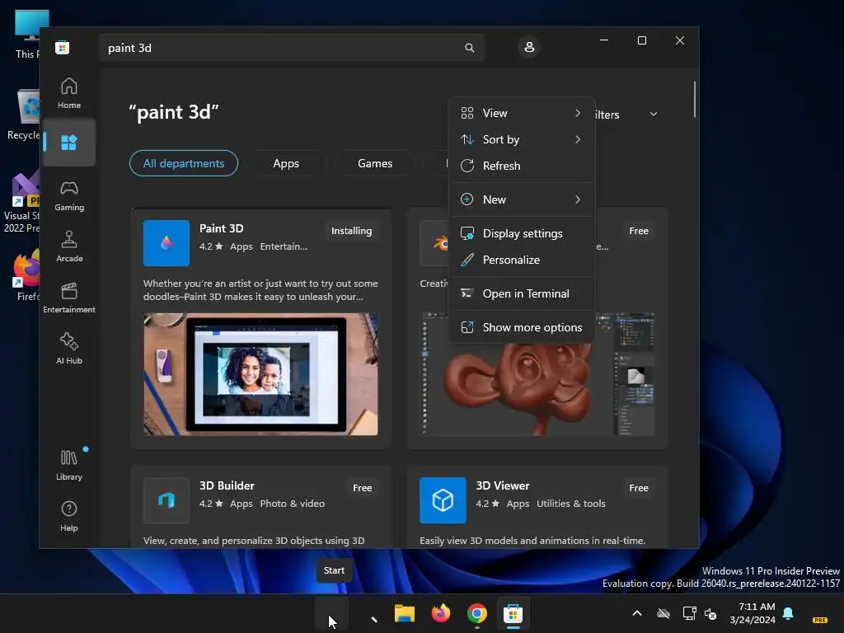Open Firefox from the taskbar
This screenshot has height=633, width=844.
tap(441, 613)
